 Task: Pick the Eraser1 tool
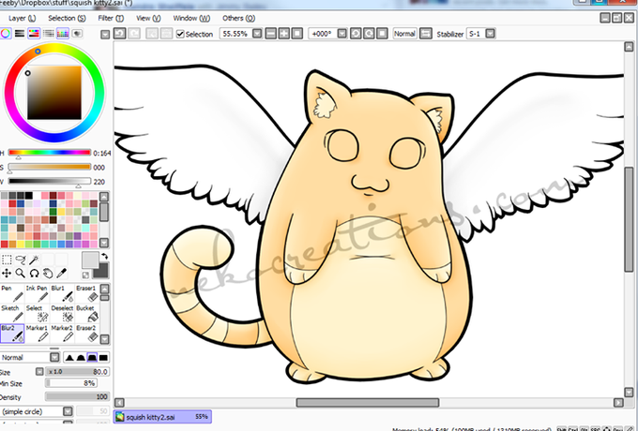[86, 293]
